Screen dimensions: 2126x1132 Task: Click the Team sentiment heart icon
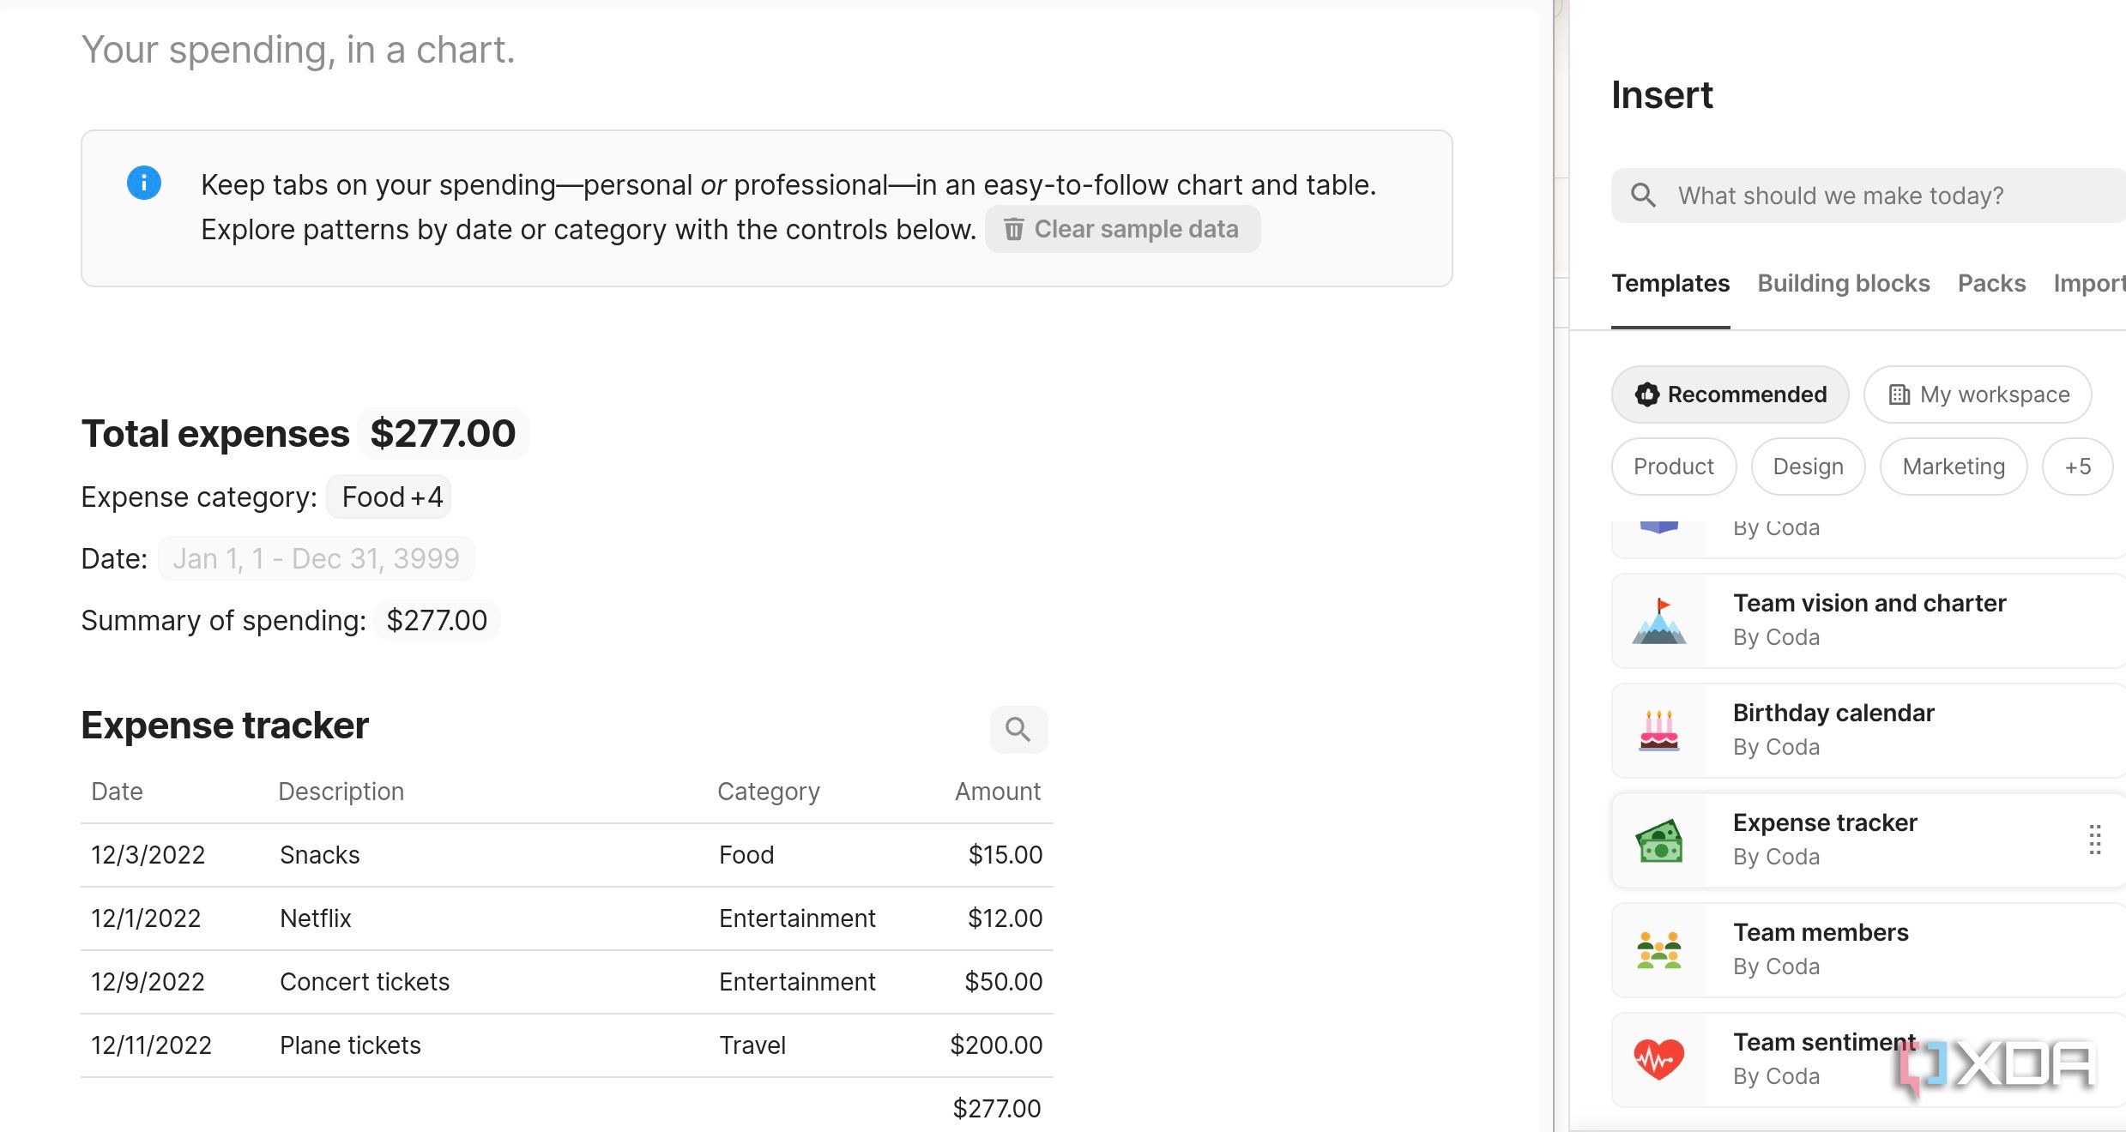[x=1658, y=1060]
